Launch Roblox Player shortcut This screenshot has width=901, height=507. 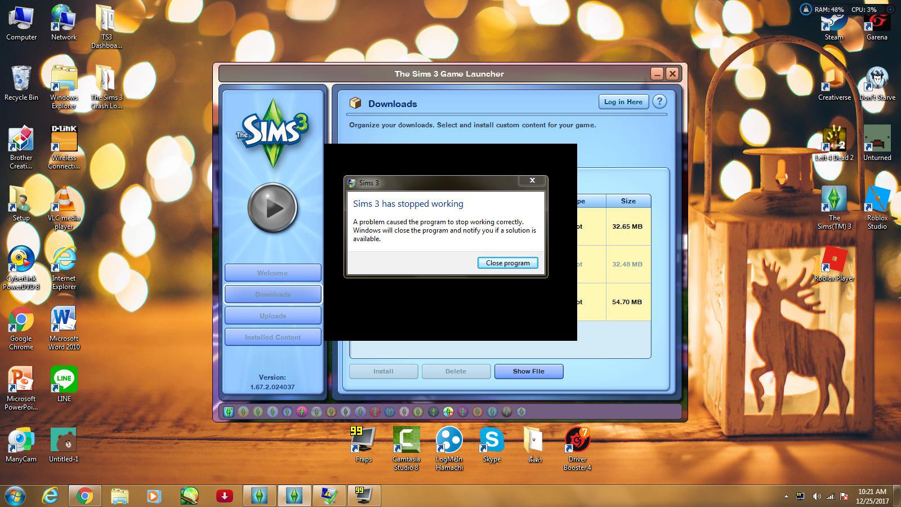(x=834, y=264)
